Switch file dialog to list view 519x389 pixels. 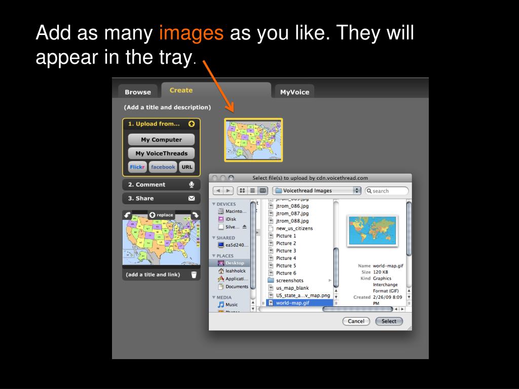[x=252, y=190]
